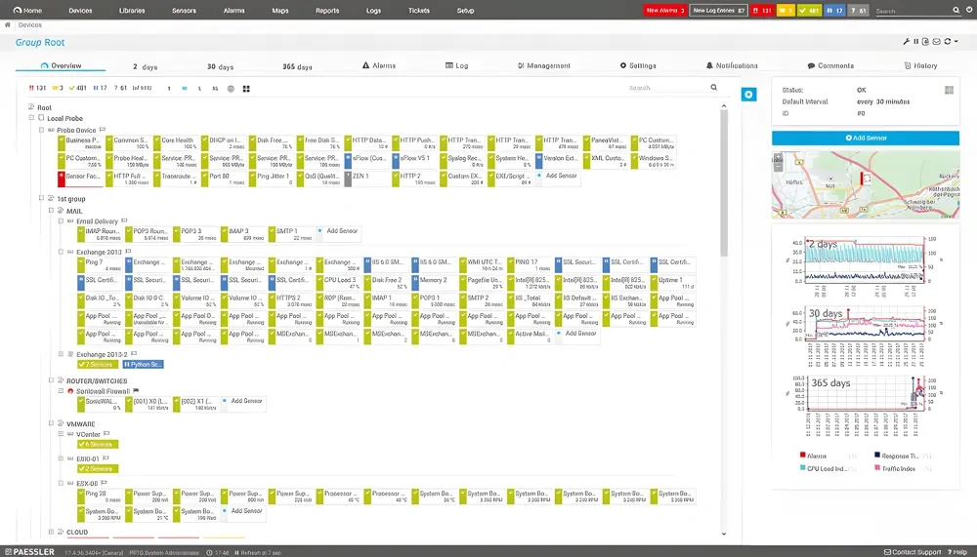Open the dropdown arrow next to refresh icon

tap(956, 42)
